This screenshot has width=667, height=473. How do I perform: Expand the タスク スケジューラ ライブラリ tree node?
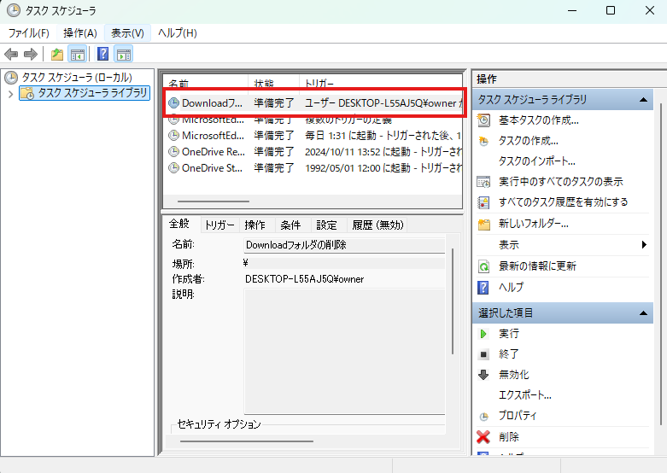tap(10, 93)
